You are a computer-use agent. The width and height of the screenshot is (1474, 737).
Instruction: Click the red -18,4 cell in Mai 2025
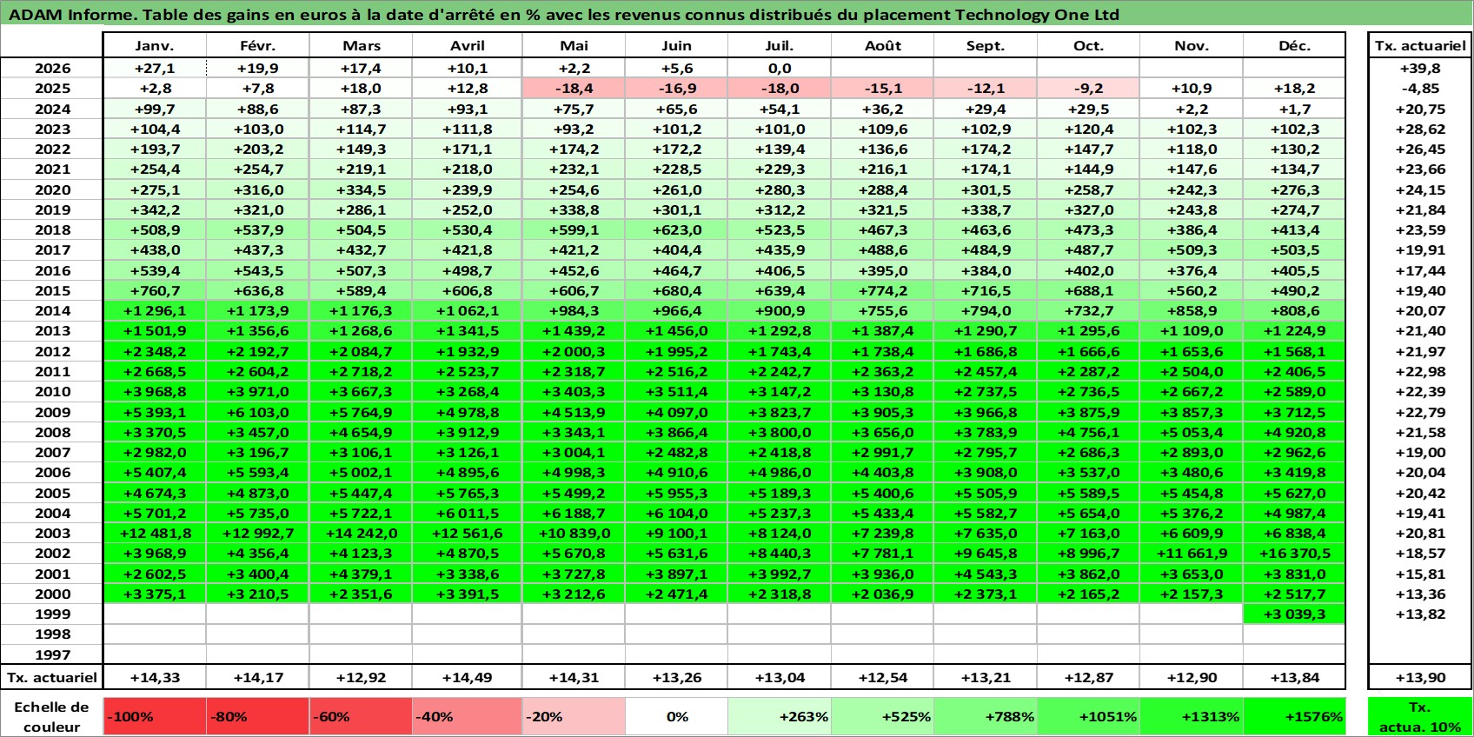[x=574, y=88]
